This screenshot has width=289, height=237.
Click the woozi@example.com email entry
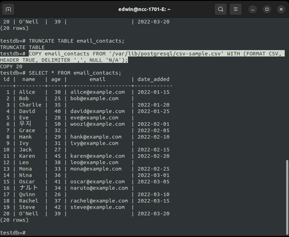pyautogui.click(x=97, y=124)
